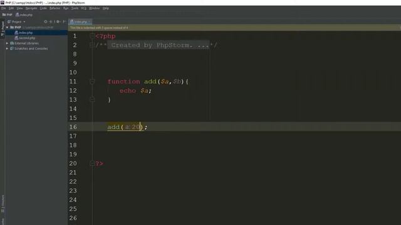401x225 pixels.
Task: Collapse function add fold at line 11
Action: pyautogui.click(x=92, y=81)
